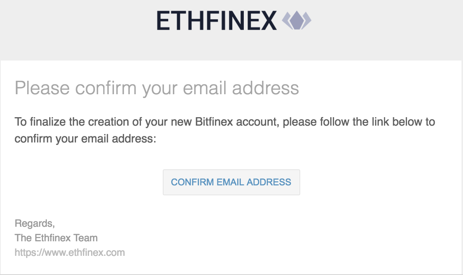Screen dimensions: 463x275
Task: Click 'confirm your email address:' second paragraph line
Action: [86, 139]
